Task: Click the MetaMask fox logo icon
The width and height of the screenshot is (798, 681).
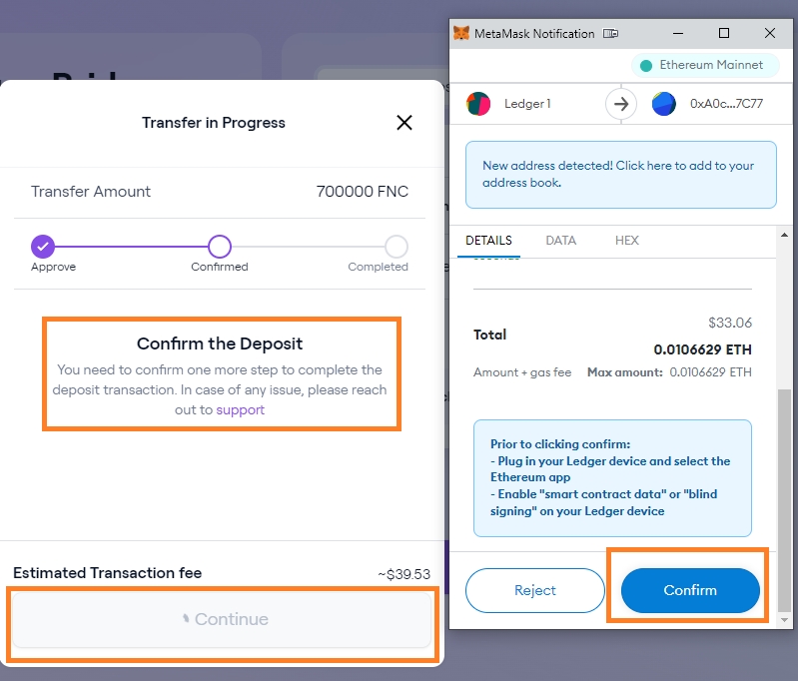Action: 460,33
